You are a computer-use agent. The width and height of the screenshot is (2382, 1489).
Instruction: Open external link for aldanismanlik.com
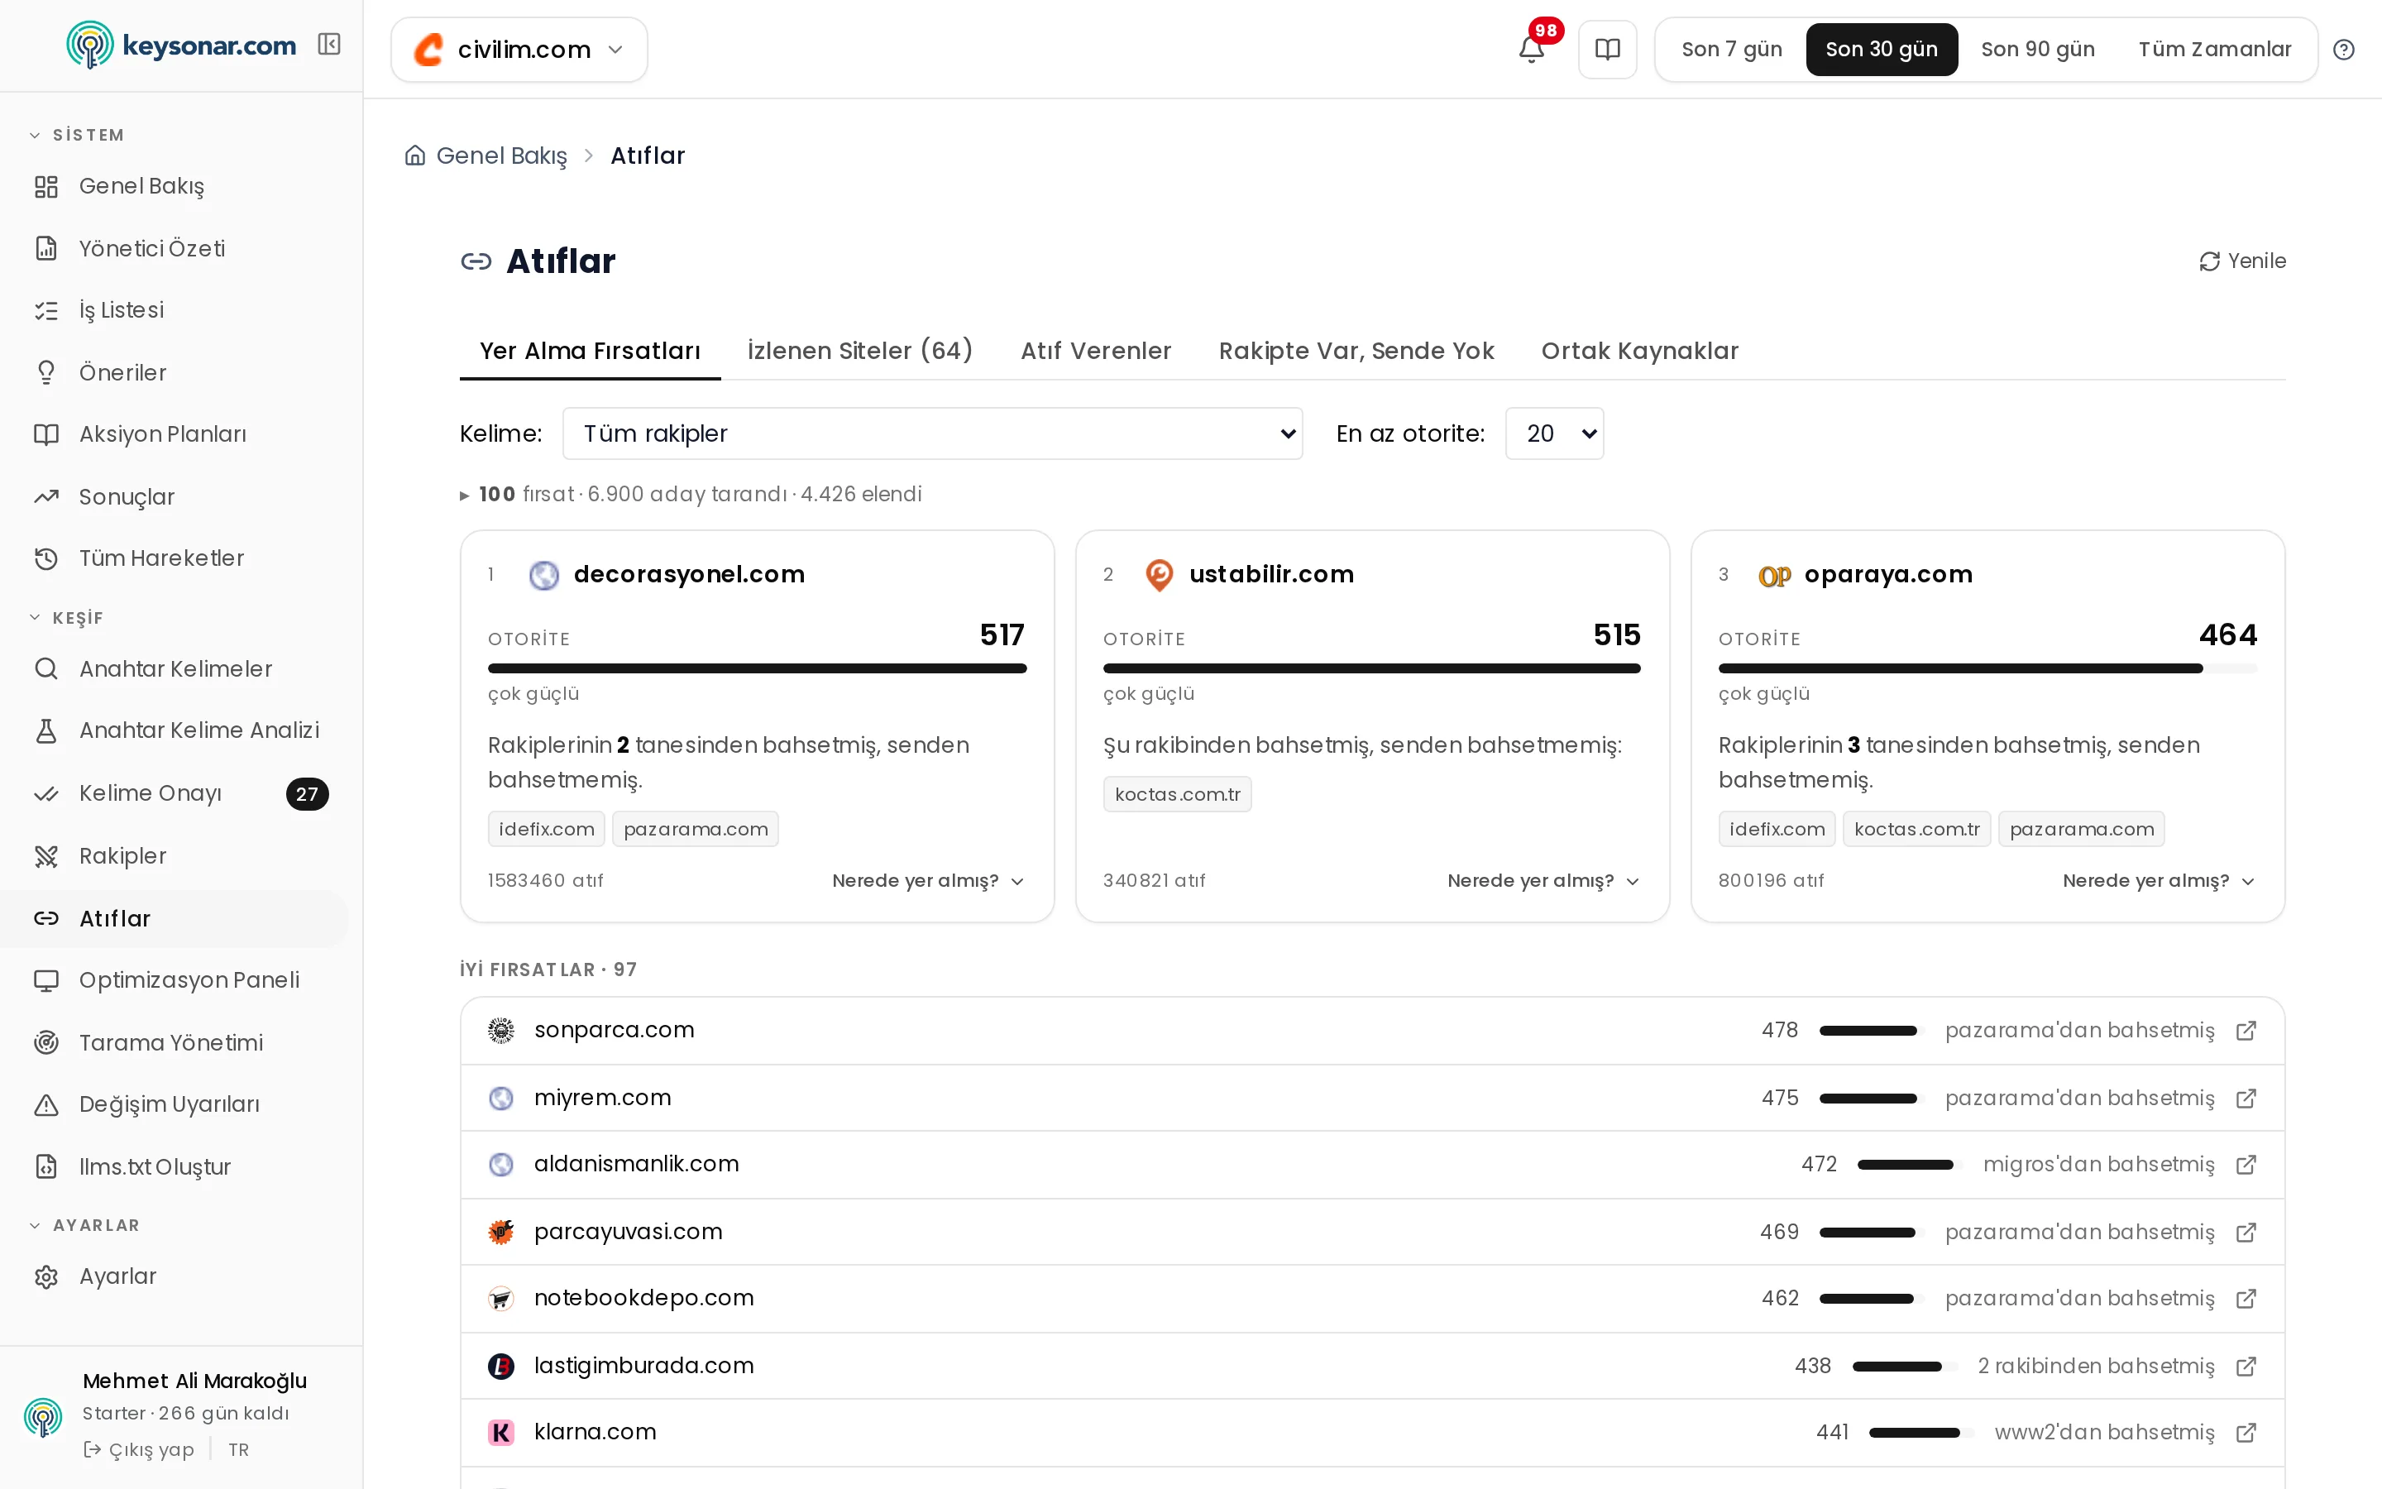2246,1165
